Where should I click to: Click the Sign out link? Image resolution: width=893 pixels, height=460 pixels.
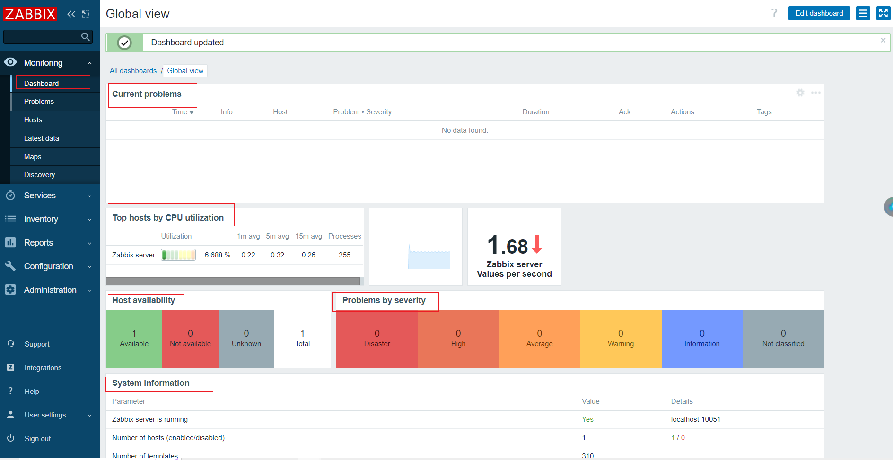38,439
